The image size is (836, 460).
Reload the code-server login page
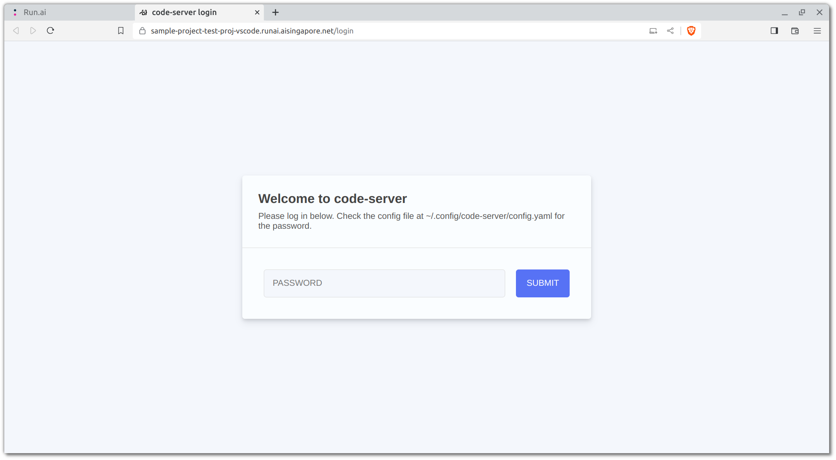(50, 30)
